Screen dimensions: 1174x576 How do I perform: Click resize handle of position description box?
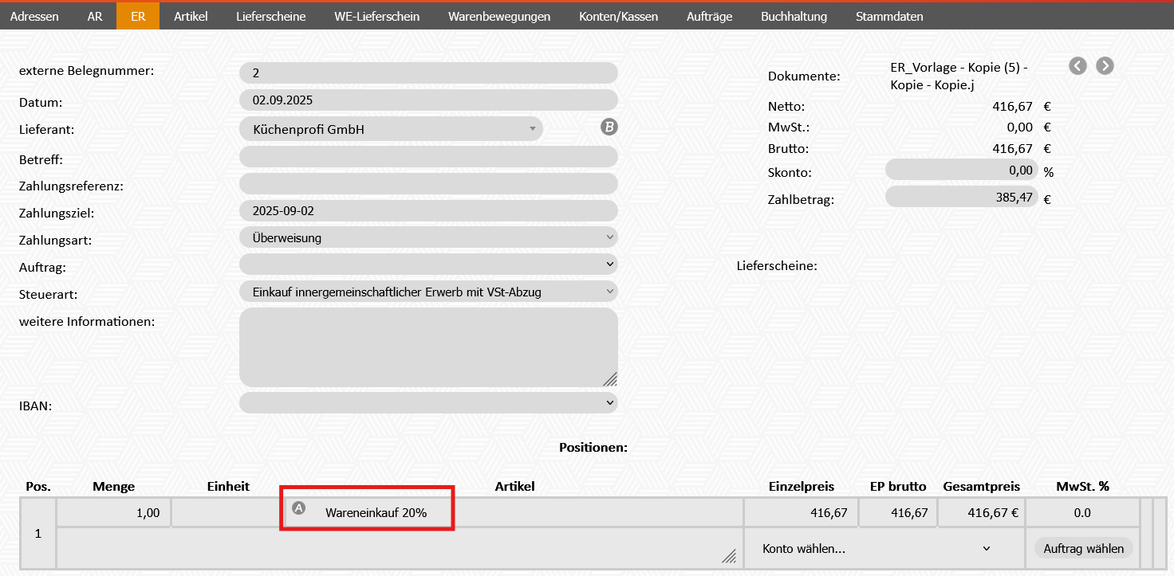[728, 557]
